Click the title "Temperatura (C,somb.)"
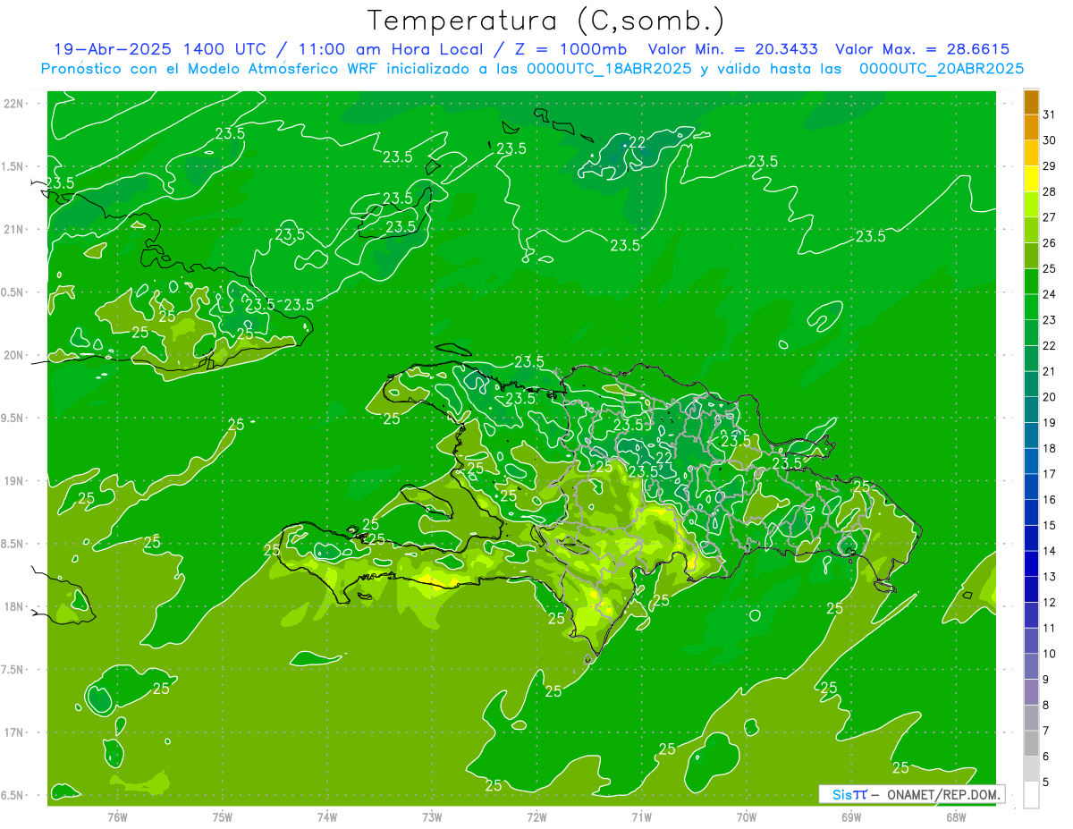Screen dimensions: 1073x829 (x=546, y=21)
